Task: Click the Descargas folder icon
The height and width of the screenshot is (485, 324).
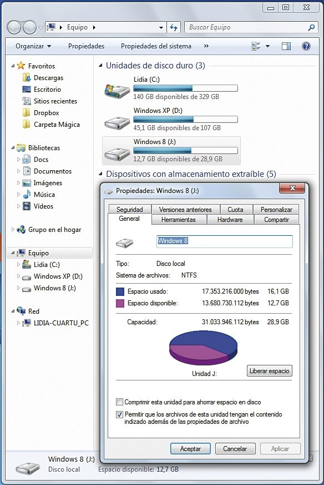Action: (x=27, y=77)
